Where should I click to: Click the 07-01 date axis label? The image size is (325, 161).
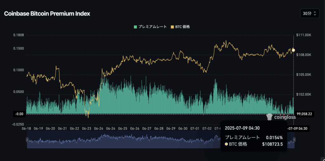click(x=195, y=128)
